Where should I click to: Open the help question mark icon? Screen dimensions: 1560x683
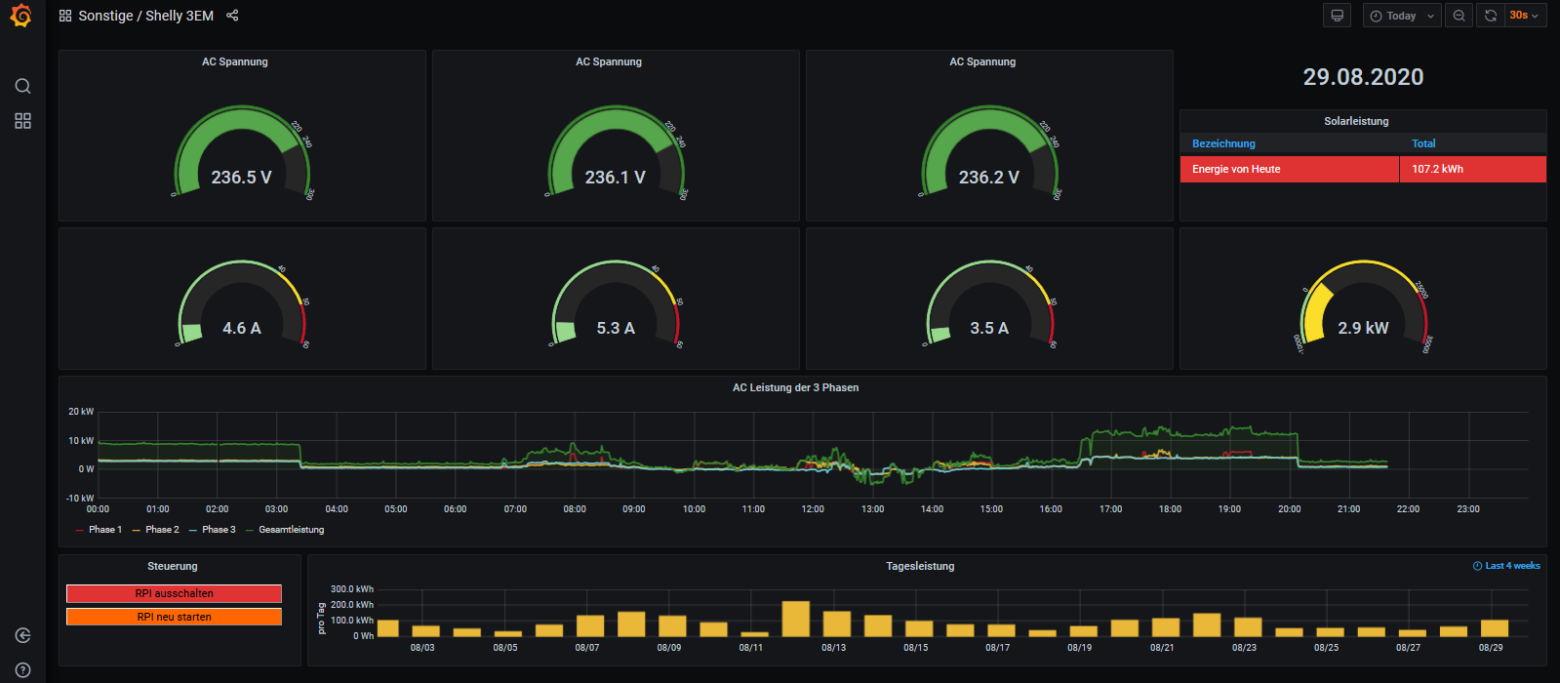(22, 670)
